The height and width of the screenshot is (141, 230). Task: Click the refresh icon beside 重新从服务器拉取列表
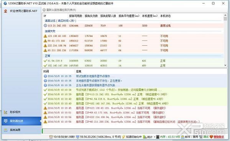point(44,10)
